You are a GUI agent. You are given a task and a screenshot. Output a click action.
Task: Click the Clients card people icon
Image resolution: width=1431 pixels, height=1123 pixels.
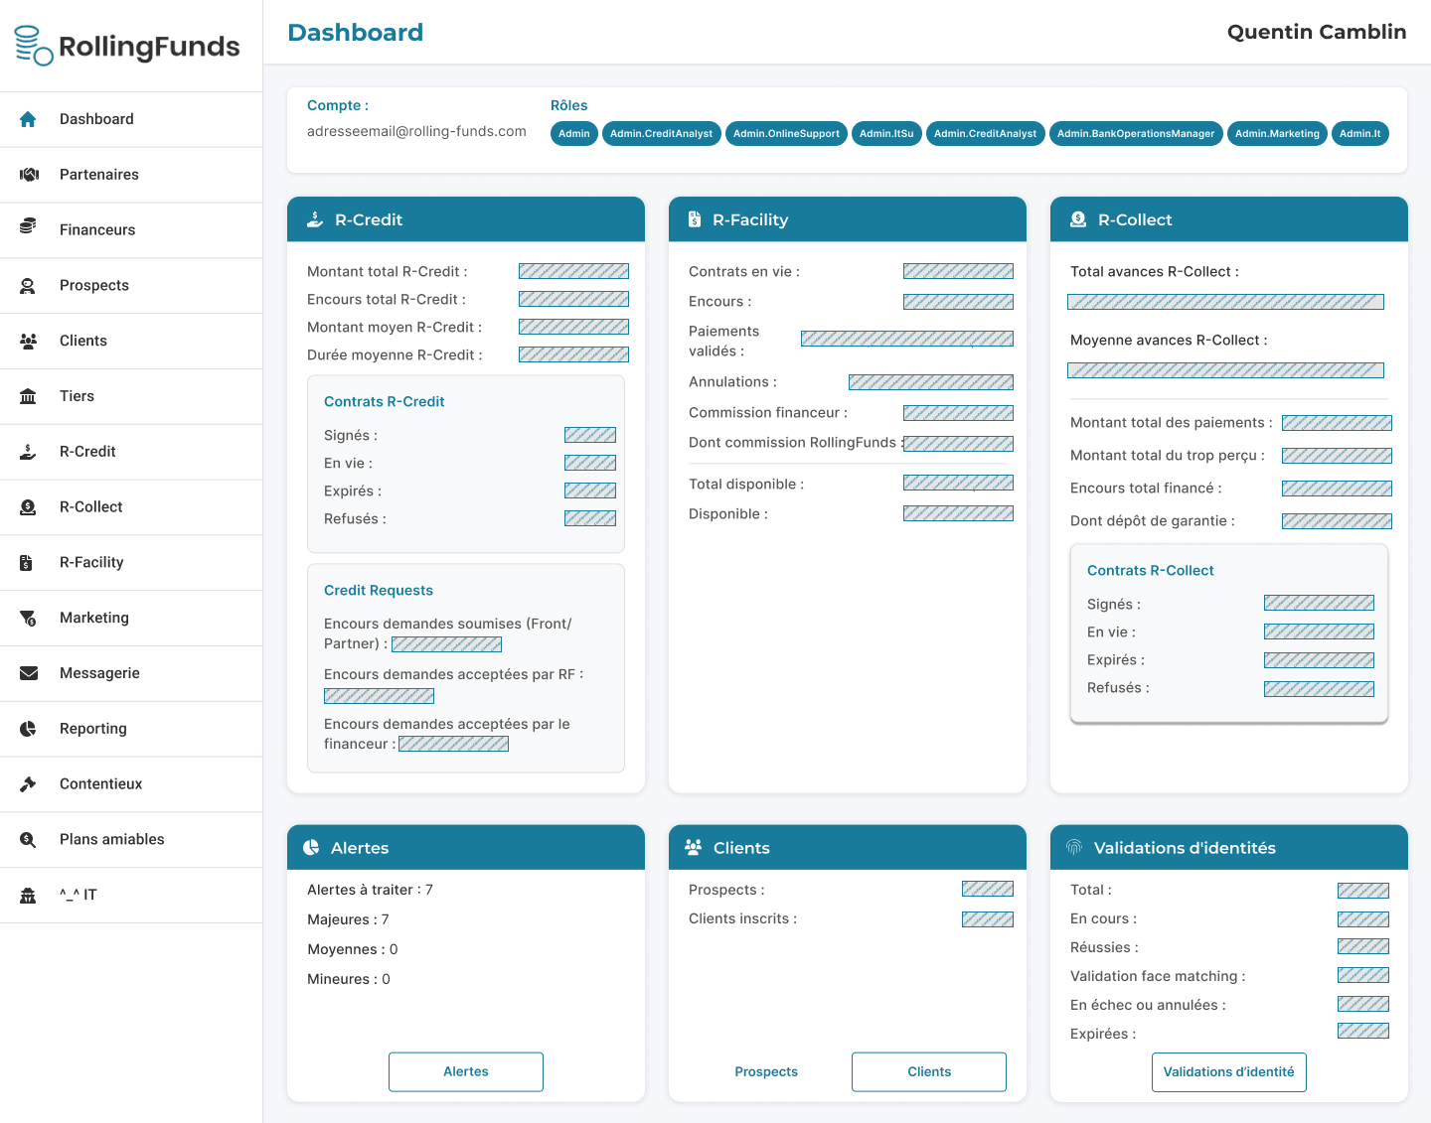(694, 847)
